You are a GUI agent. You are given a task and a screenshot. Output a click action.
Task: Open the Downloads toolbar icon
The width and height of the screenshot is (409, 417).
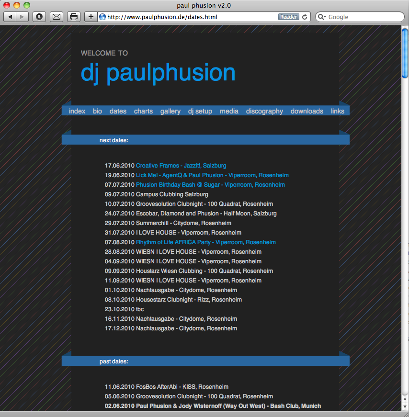39,17
